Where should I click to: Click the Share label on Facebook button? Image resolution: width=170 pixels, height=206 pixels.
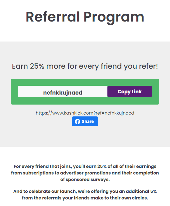click(88, 121)
